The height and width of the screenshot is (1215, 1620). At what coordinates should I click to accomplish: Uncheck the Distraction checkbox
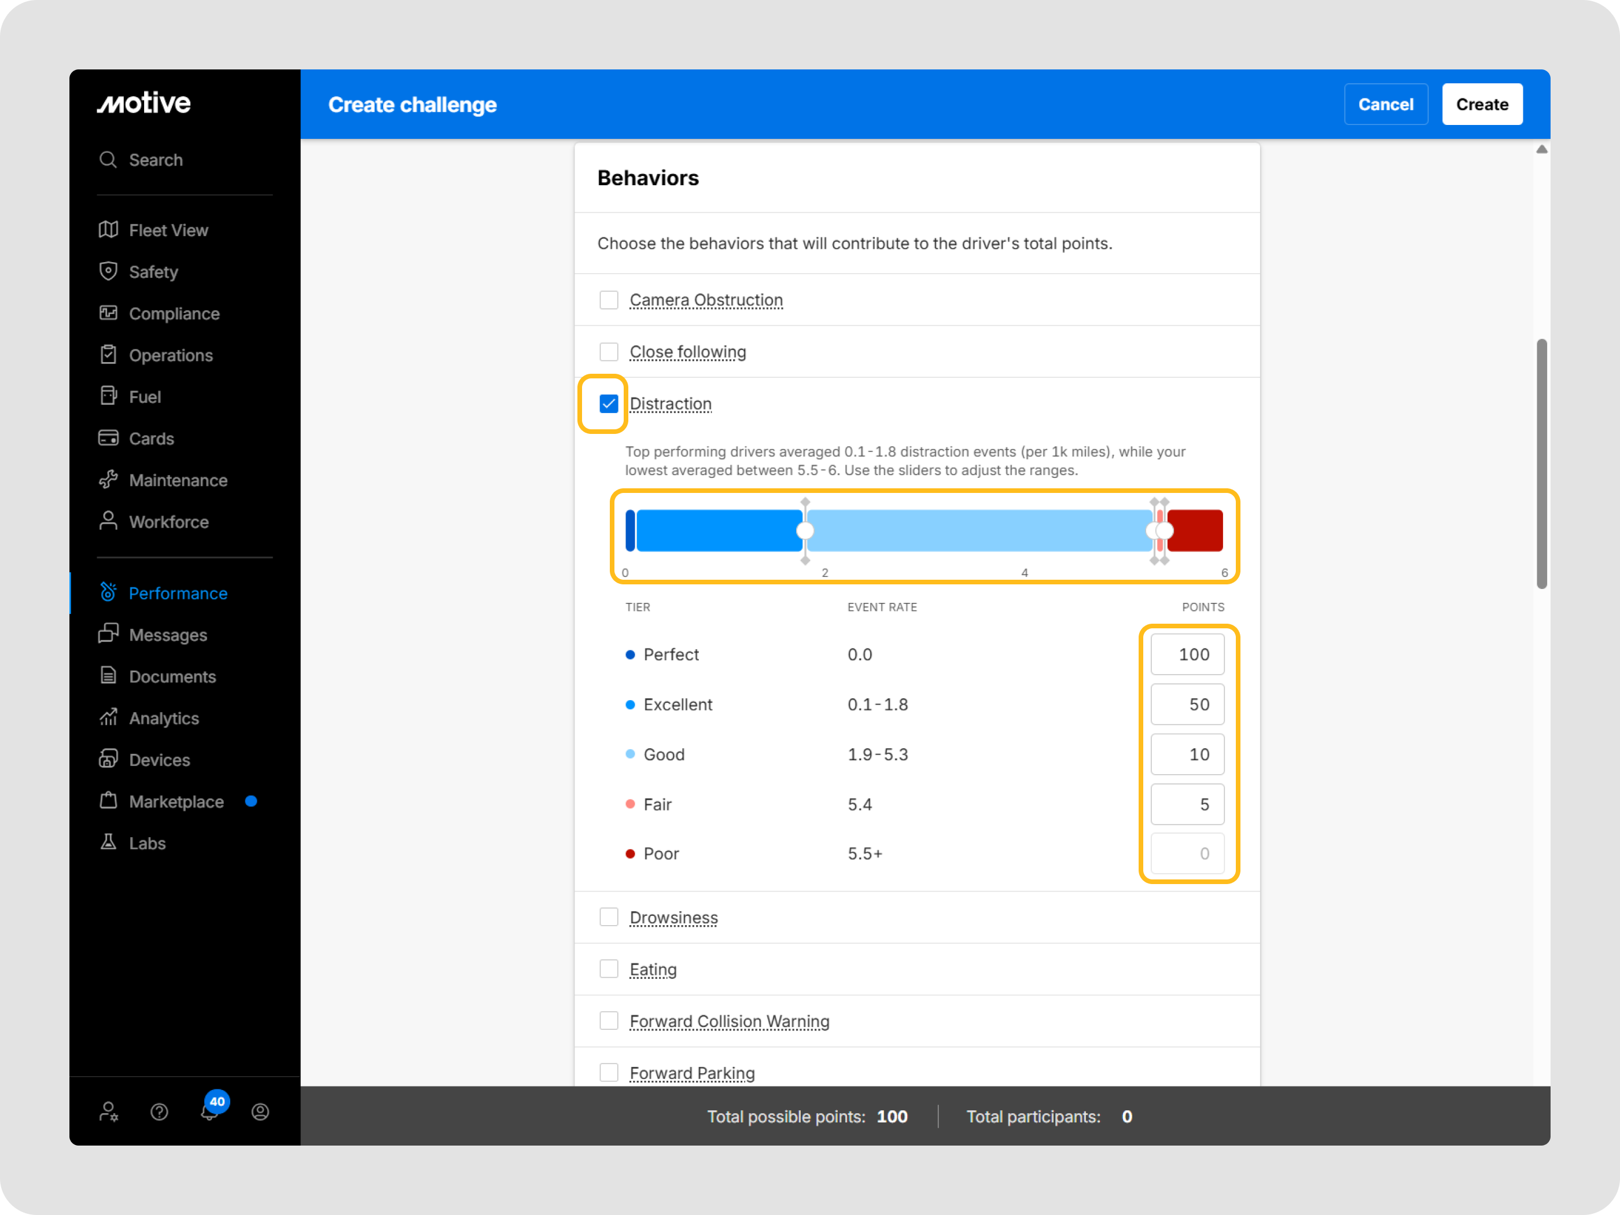coord(609,403)
